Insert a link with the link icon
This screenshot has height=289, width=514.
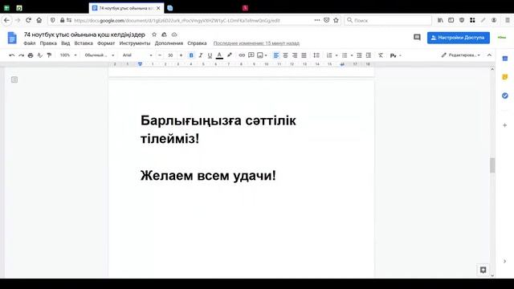[x=242, y=55]
